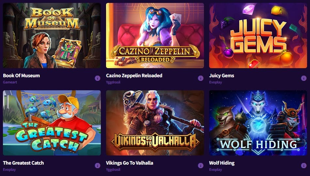
Task: Click the Juicy Gems title text
Action: coord(222,76)
